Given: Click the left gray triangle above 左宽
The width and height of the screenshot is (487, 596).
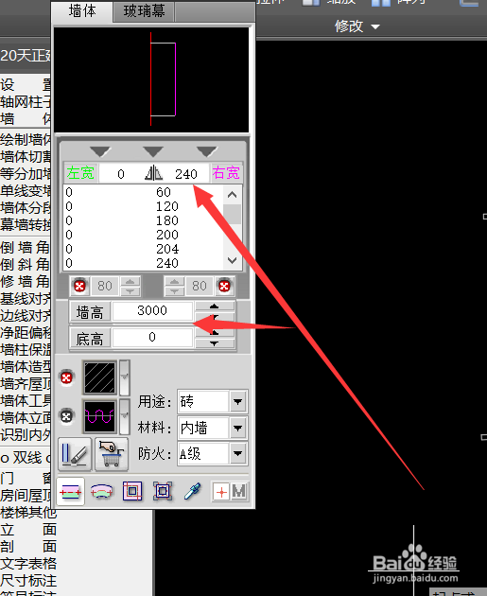Looking at the screenshot, I should (x=100, y=151).
